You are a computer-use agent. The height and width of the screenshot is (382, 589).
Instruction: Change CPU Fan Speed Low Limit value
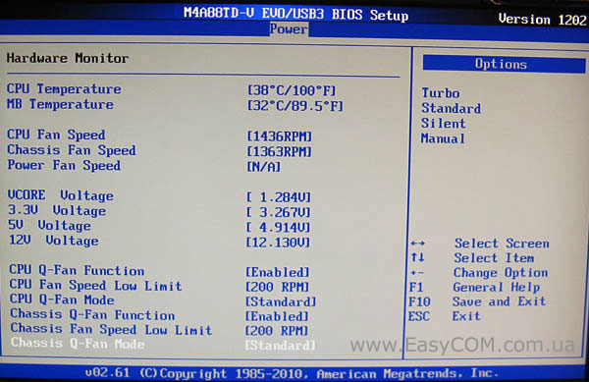(277, 287)
